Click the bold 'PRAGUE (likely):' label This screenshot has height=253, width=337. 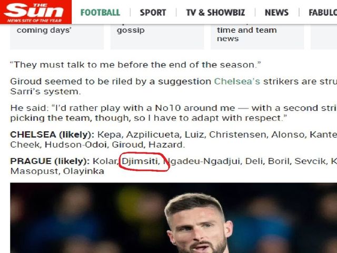50,161
